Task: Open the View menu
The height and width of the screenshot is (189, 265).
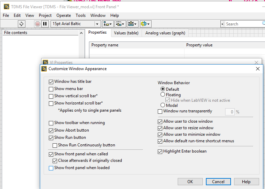Action: coord(30,15)
